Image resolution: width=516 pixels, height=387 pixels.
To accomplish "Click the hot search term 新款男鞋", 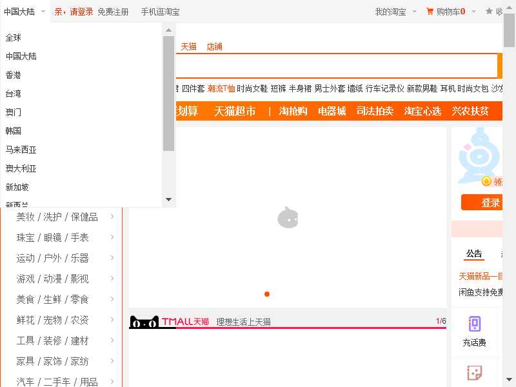I will 422,88.
